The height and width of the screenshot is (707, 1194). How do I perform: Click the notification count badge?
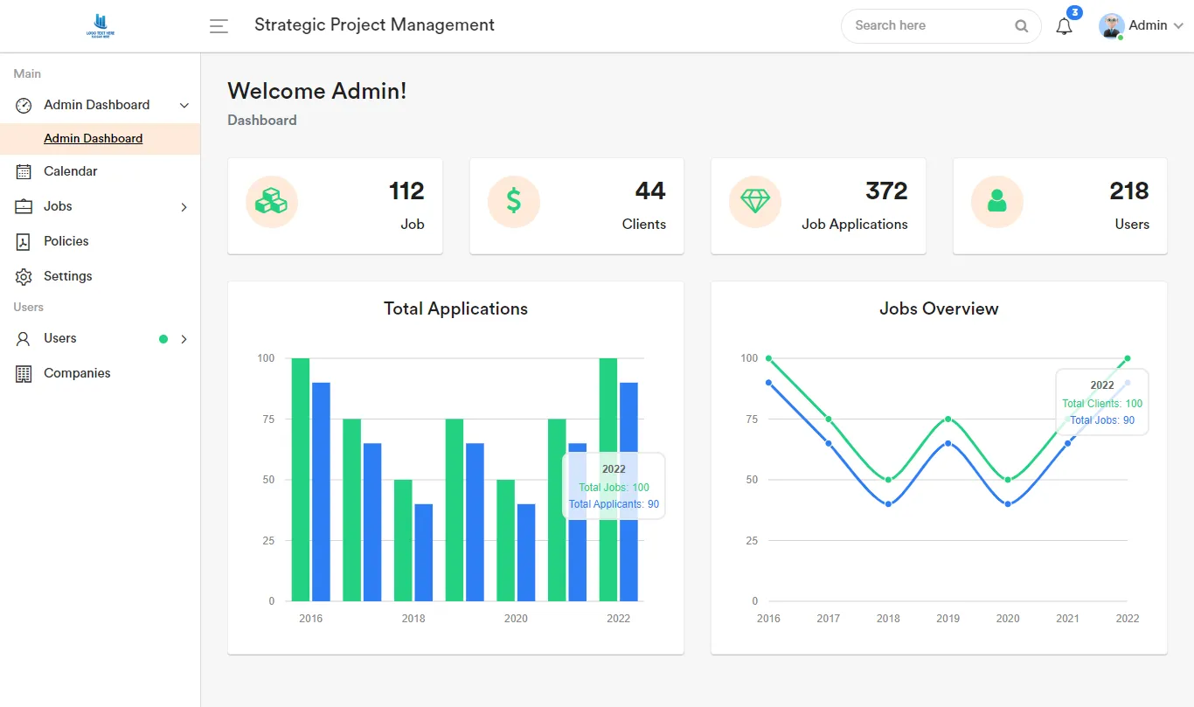[x=1075, y=12]
